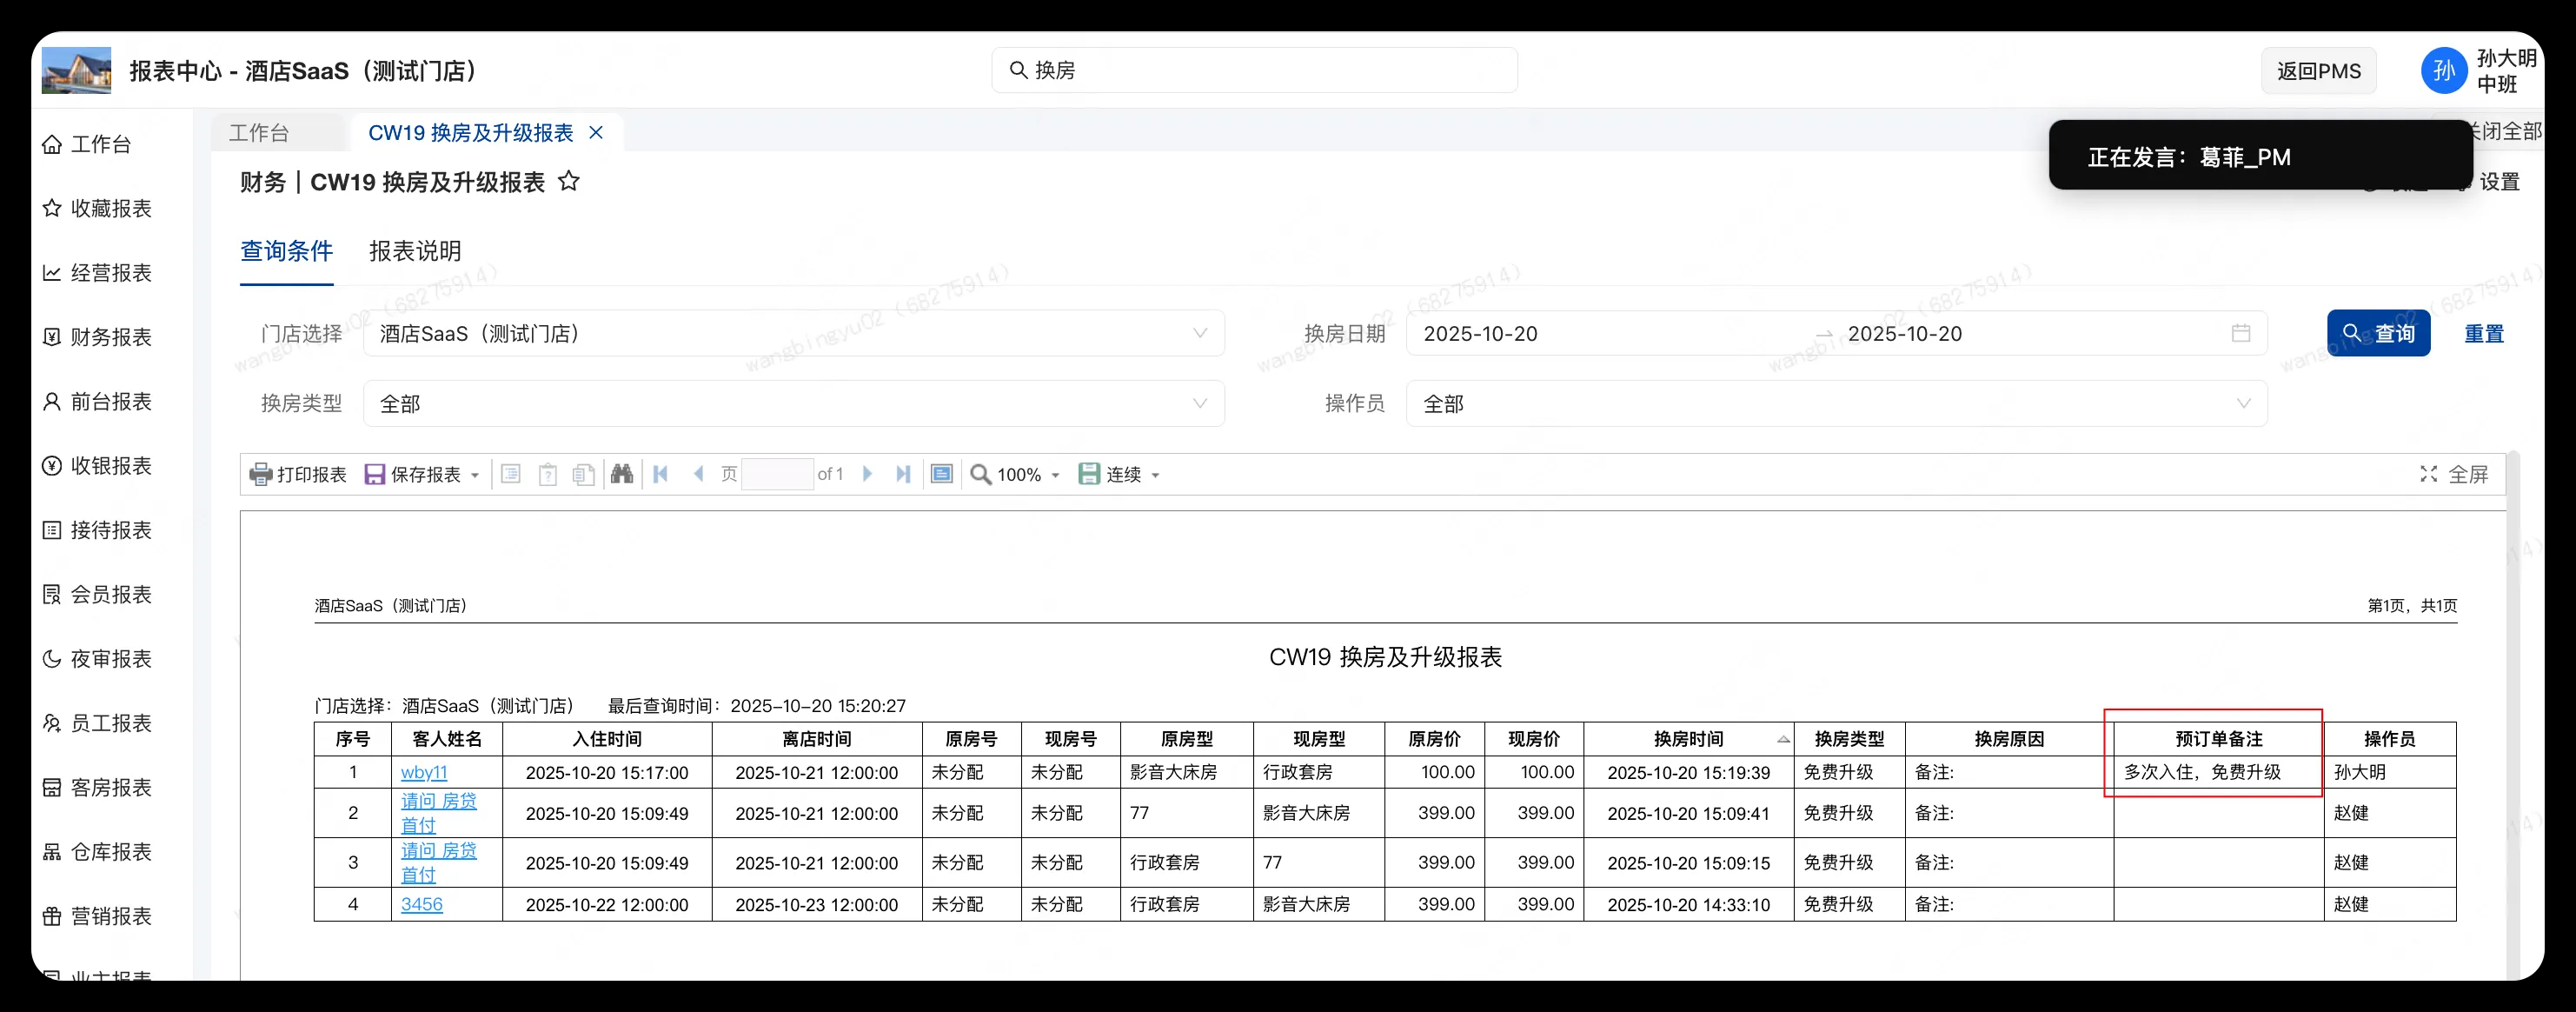Image resolution: width=2576 pixels, height=1012 pixels.
Task: Open guest link wby11 in the table
Action: 424,772
